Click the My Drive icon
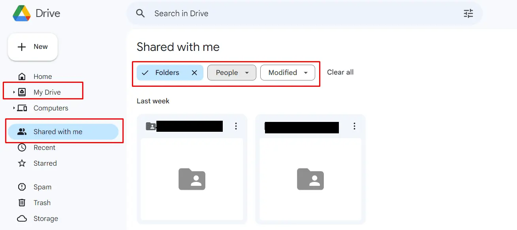517x230 pixels. tap(22, 92)
